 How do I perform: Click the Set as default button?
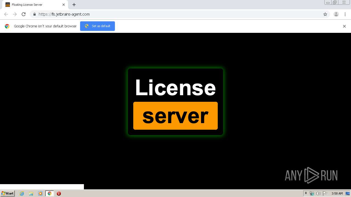coord(97,26)
